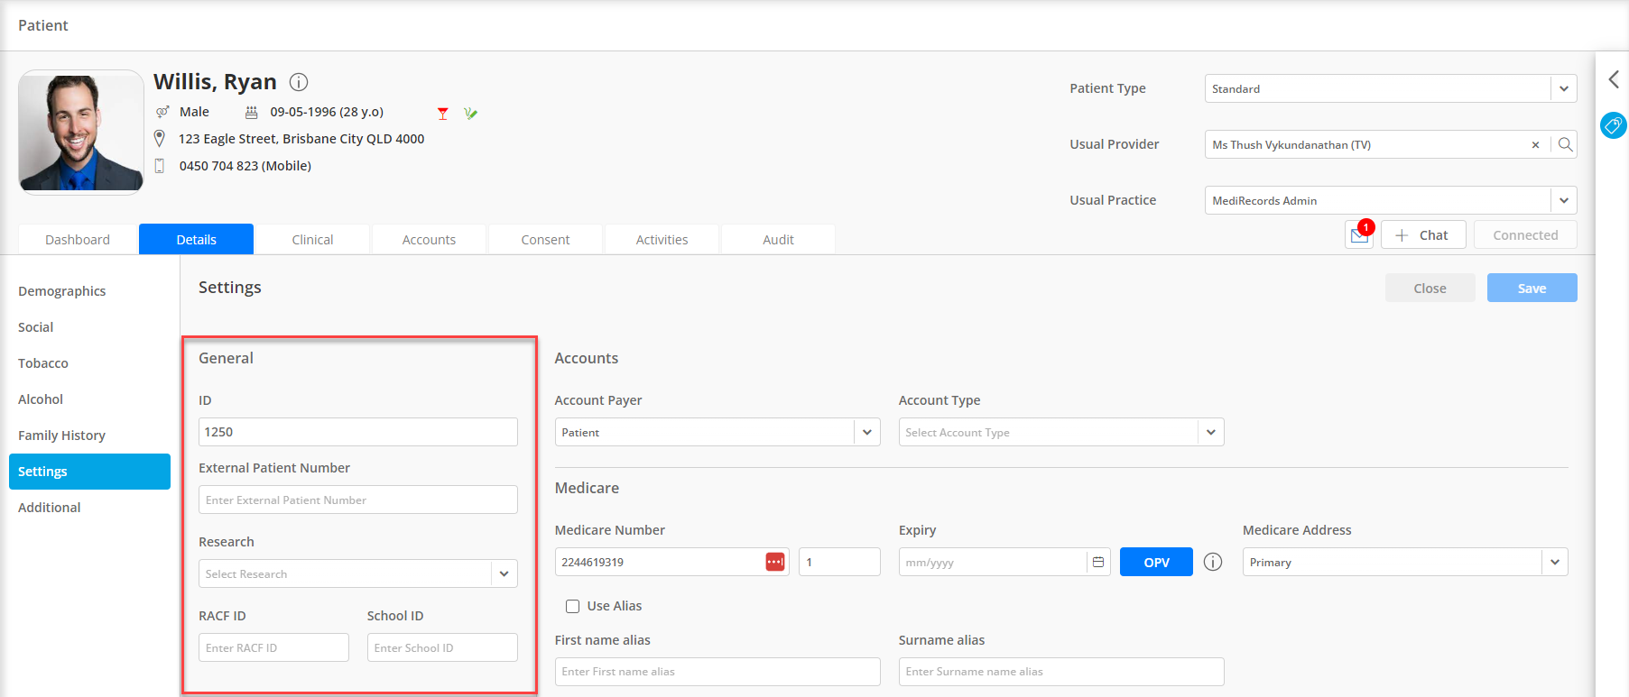Click the mobile phone icon
1629x697 pixels.
[160, 166]
